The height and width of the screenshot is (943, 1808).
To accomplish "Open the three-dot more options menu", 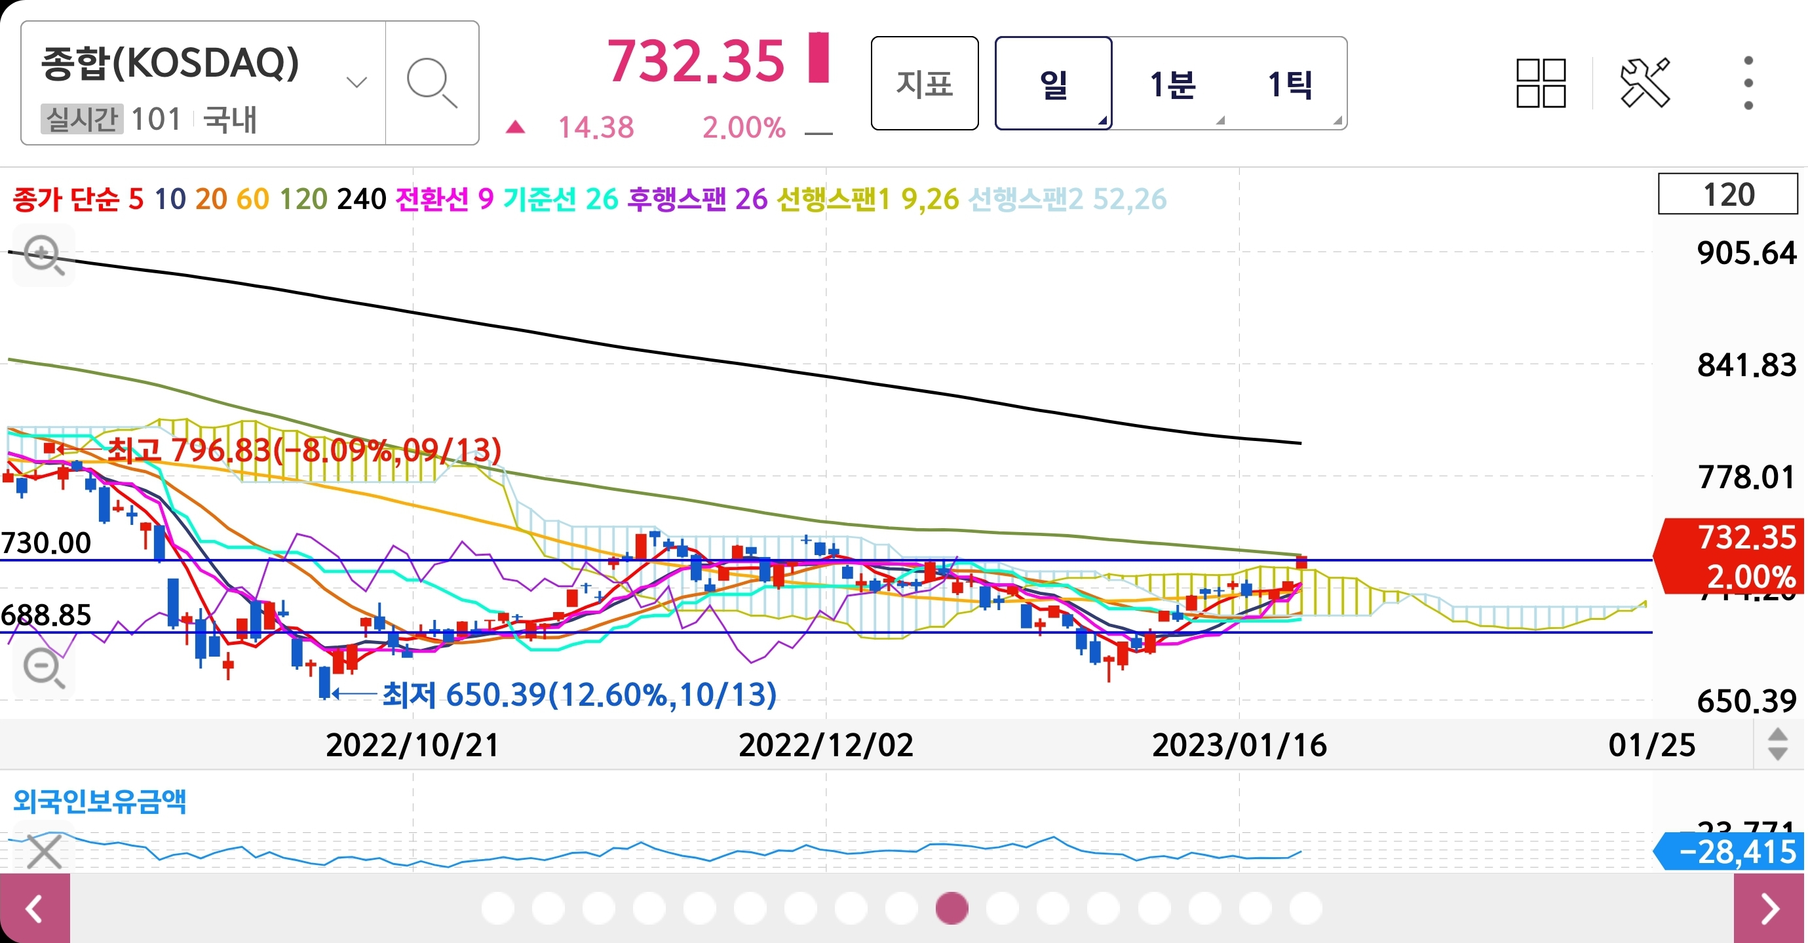I will click(1748, 83).
